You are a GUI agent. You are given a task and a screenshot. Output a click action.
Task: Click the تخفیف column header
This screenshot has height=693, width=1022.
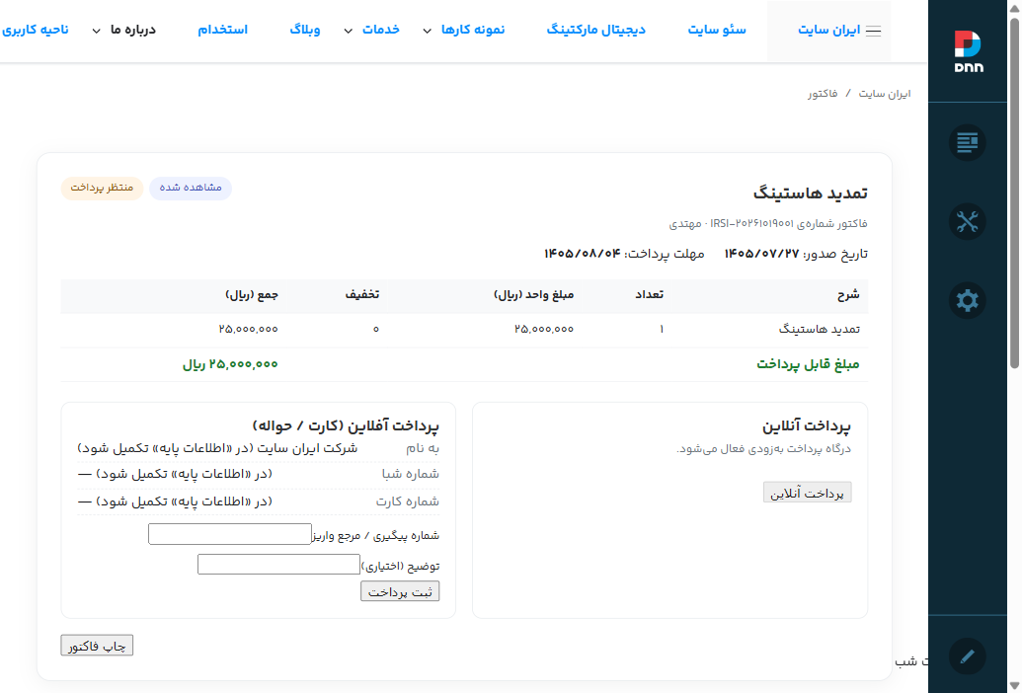(x=362, y=295)
